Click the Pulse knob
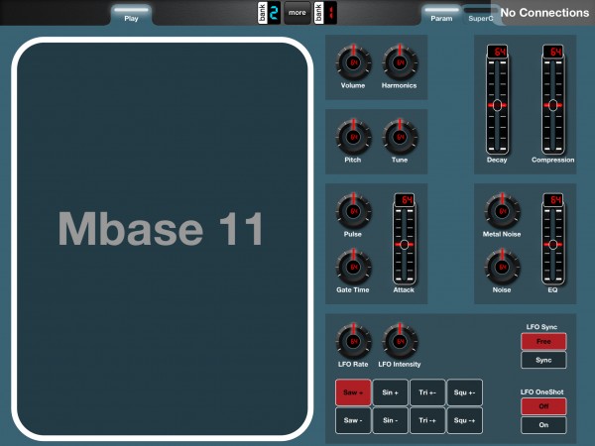 (x=353, y=211)
